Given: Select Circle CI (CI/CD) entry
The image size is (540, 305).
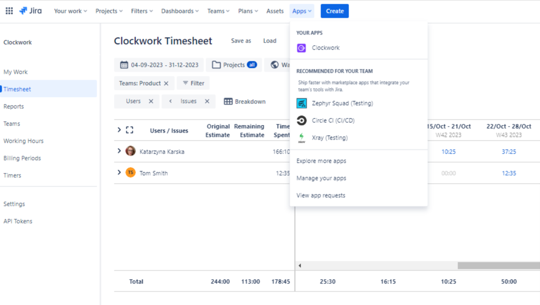Looking at the screenshot, I should 359,120.
